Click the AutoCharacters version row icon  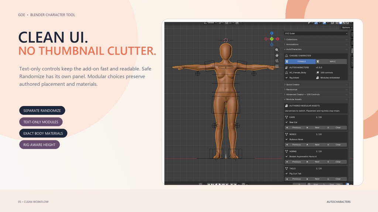[x=286, y=68]
